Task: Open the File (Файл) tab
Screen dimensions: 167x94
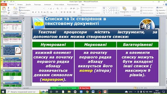Action: pyautogui.click(x=3, y=4)
